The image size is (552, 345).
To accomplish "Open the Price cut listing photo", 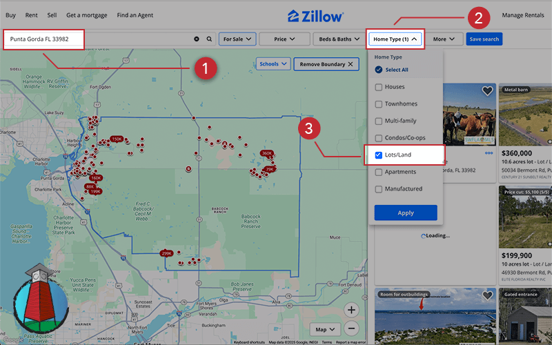I will coord(525,217).
